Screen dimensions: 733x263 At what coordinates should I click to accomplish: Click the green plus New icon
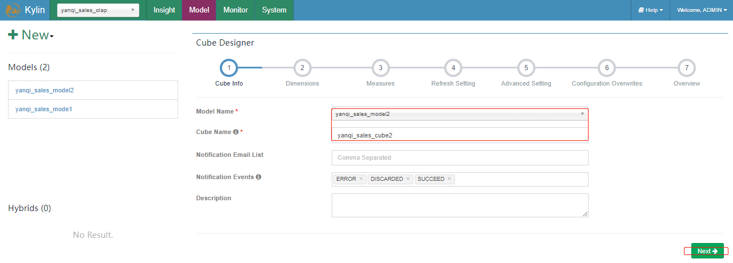pyautogui.click(x=13, y=35)
